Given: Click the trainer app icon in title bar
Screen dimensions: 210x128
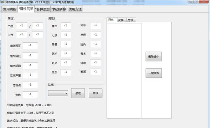Looking at the screenshot, I should coord(2,2).
